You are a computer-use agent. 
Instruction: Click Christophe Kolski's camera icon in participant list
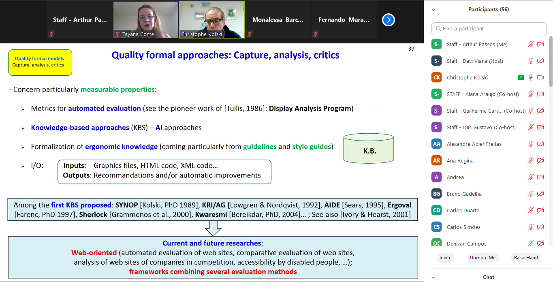tap(540, 77)
